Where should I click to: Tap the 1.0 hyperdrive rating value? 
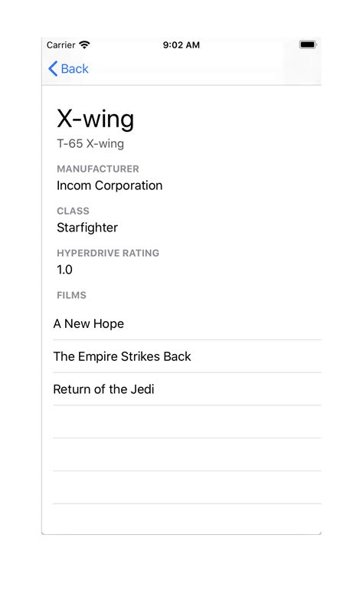(x=64, y=270)
